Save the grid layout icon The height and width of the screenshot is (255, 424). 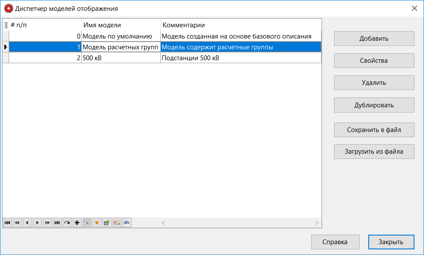[107, 223]
